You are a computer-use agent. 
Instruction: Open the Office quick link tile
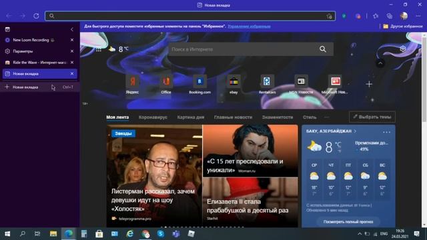click(x=166, y=85)
